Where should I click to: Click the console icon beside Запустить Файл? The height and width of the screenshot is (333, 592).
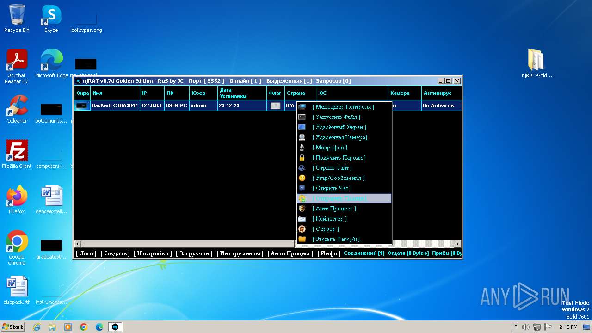point(302,117)
